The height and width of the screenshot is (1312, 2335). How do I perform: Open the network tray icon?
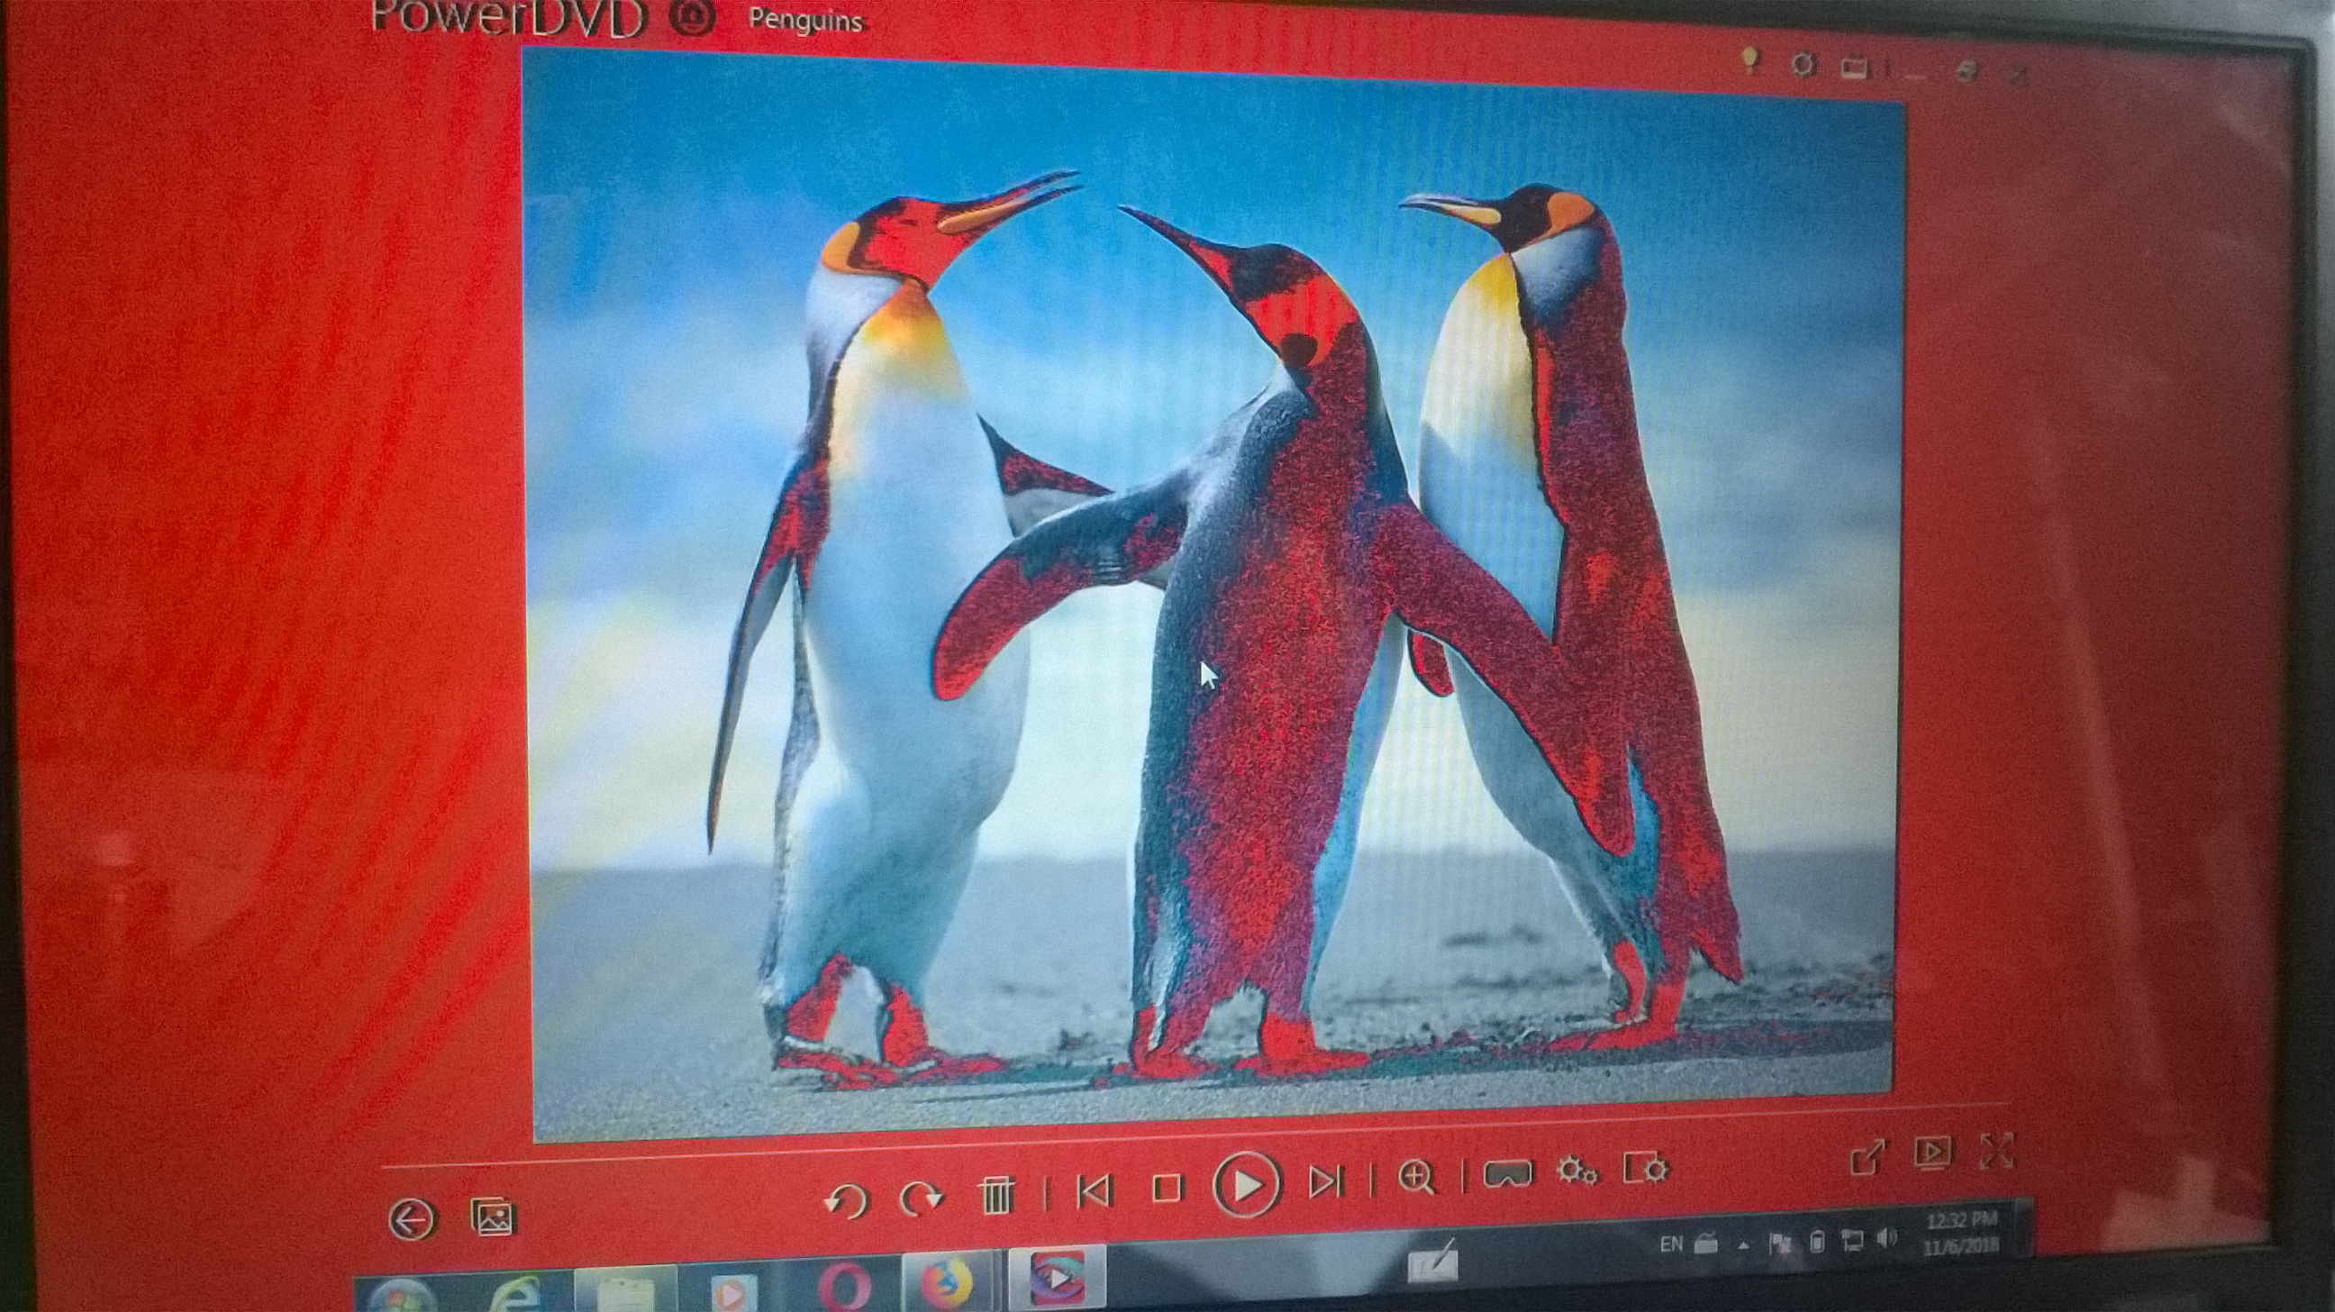pos(1852,1241)
